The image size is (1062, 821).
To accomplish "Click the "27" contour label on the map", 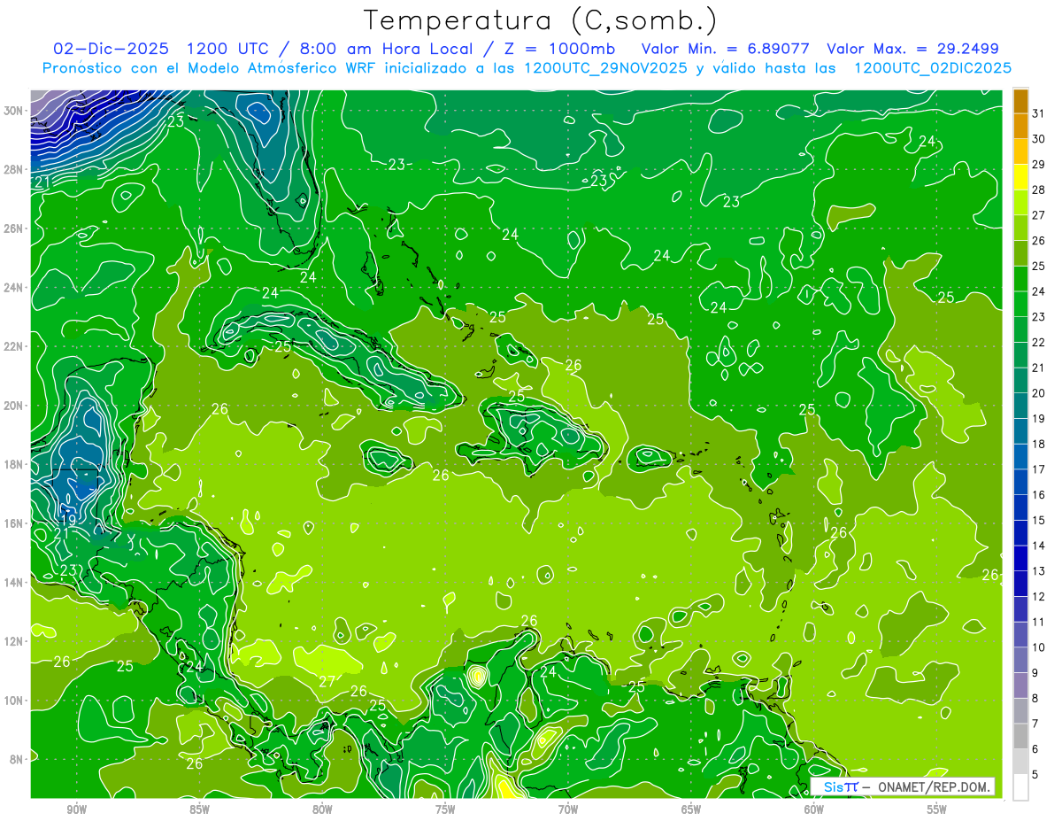I will 327,682.
